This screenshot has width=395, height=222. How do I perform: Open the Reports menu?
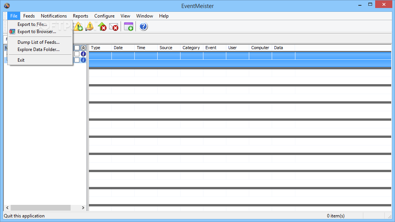pyautogui.click(x=81, y=16)
